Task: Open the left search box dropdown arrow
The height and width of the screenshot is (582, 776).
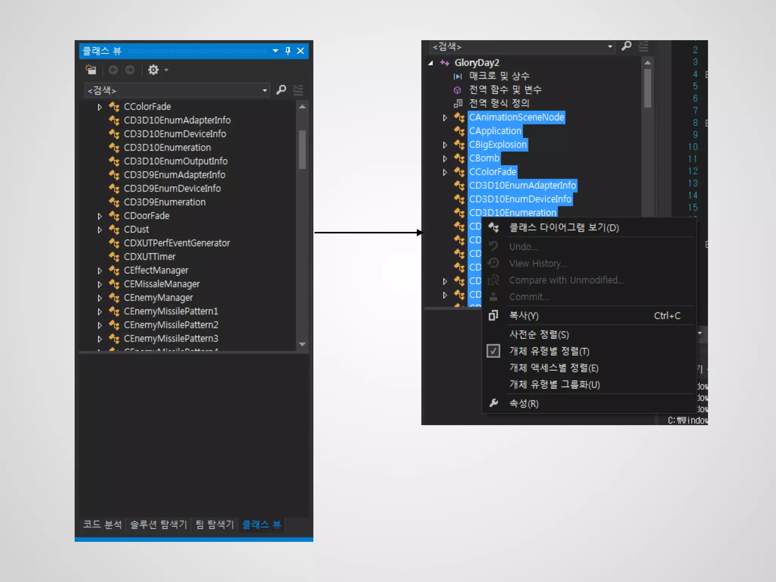Action: (264, 91)
